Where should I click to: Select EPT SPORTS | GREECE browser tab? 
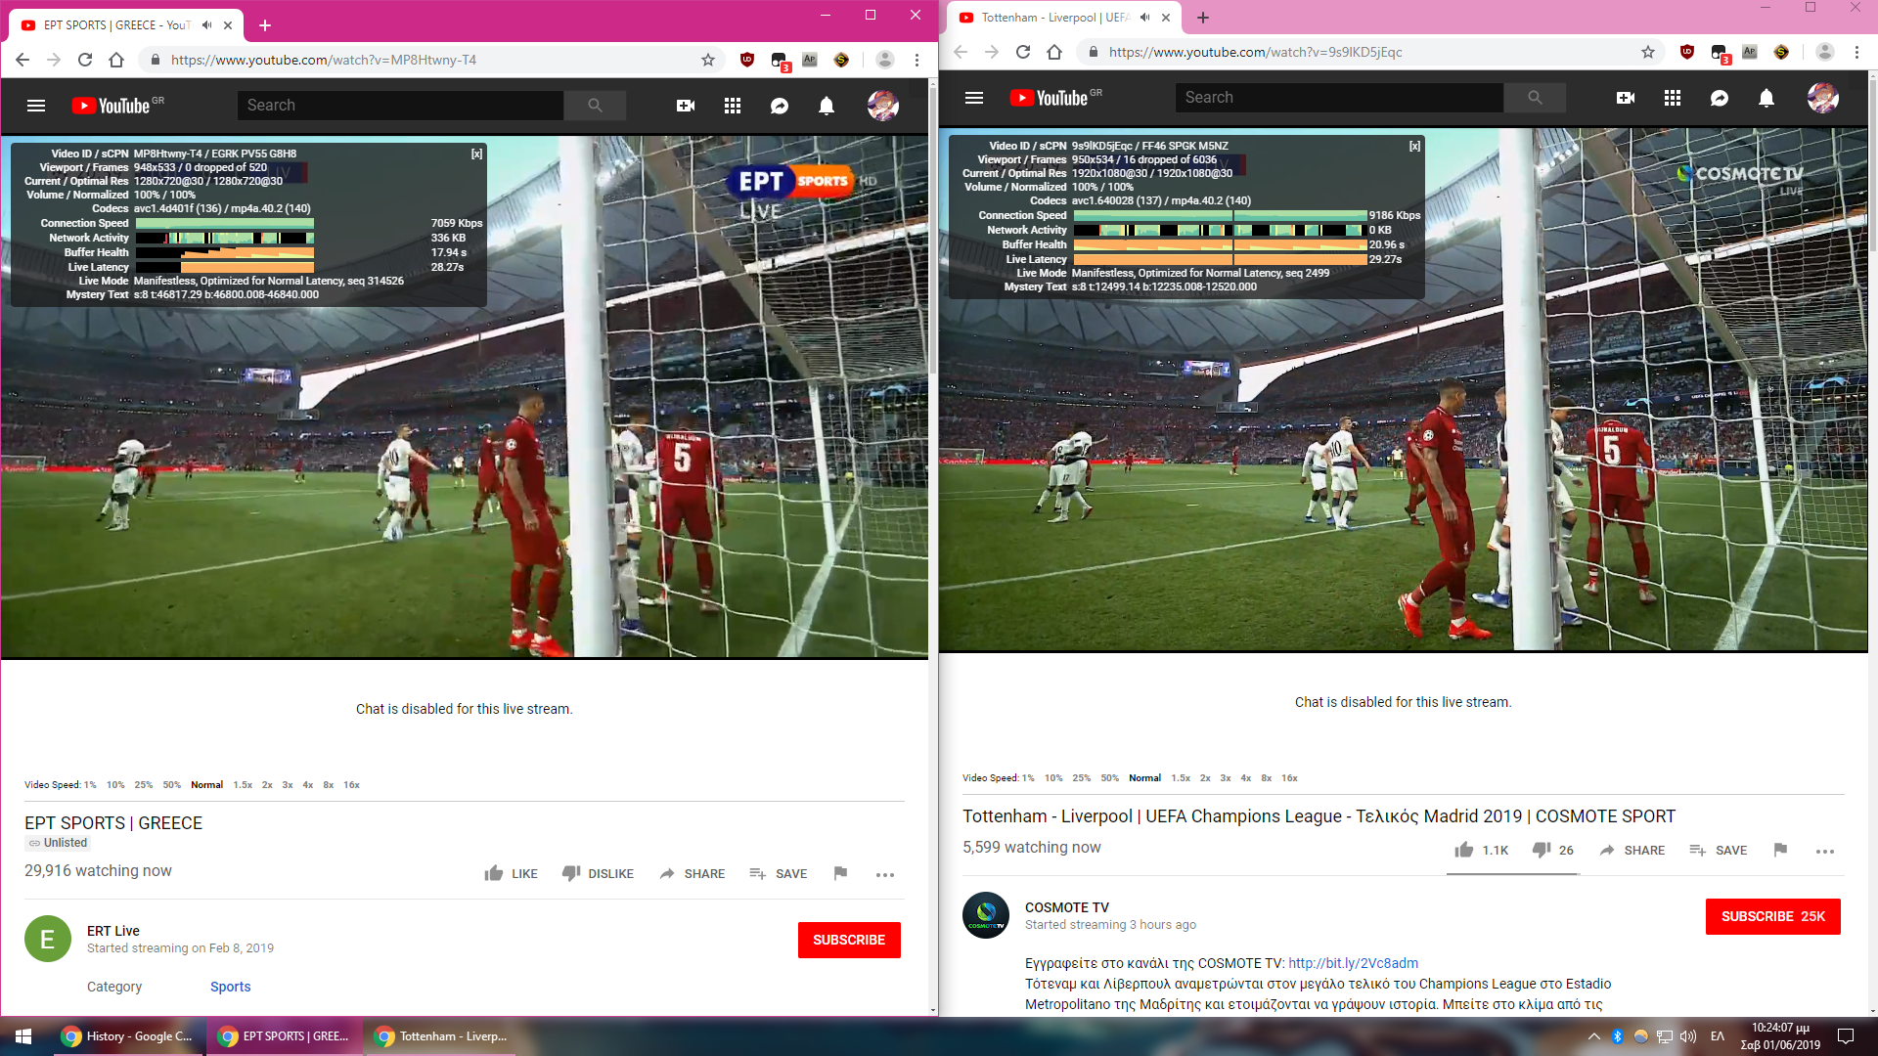click(126, 24)
